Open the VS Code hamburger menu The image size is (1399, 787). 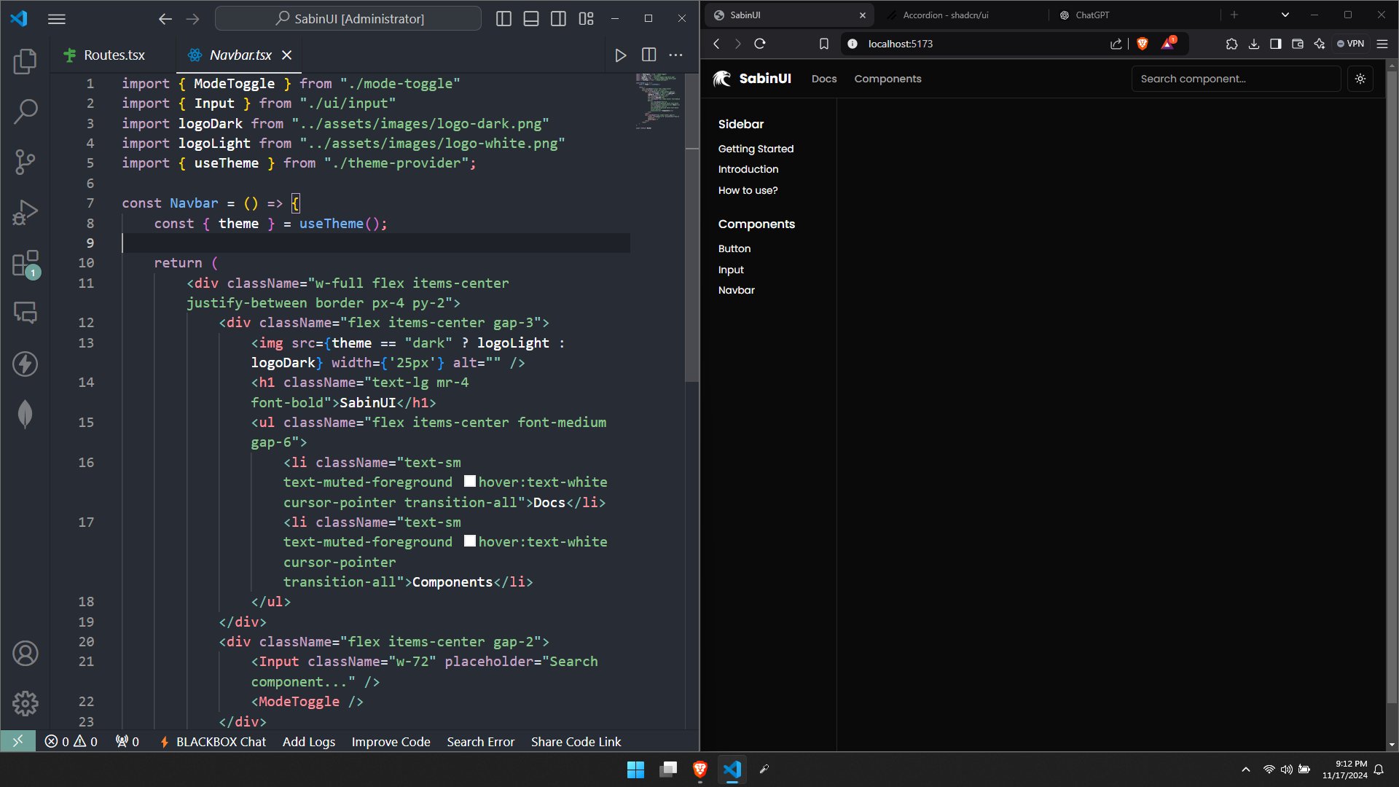(x=56, y=19)
